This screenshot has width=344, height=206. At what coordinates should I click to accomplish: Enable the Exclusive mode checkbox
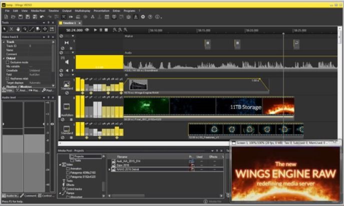pos(7,62)
